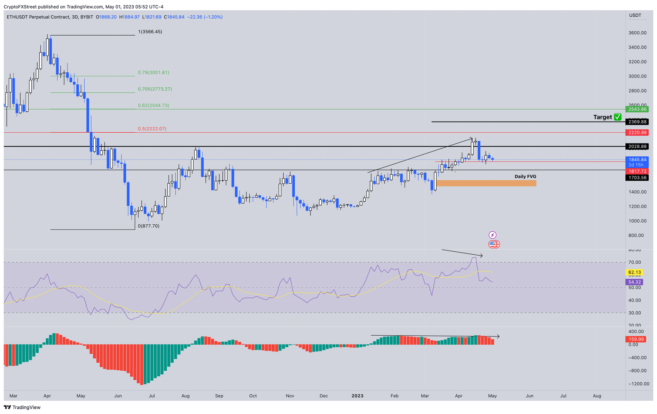
Task: Click the US flag economic events icon
Action: pos(493,244)
